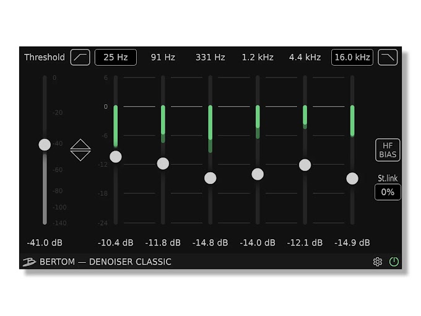This screenshot has height=316, width=421.
Task: Click the 1.2 kHz band slider knob
Action: tap(258, 174)
